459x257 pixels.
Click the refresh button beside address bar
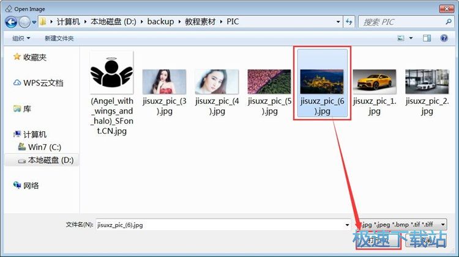pos(349,22)
